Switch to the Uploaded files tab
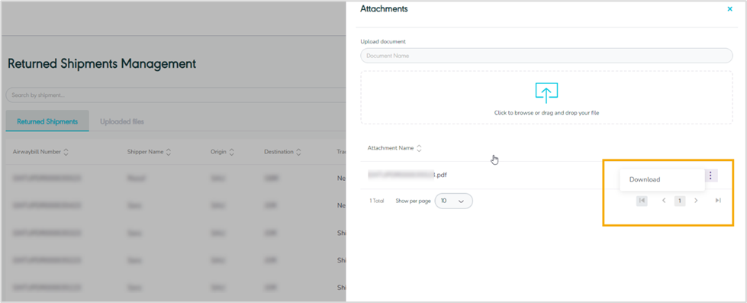The width and height of the screenshot is (747, 303). tap(122, 121)
